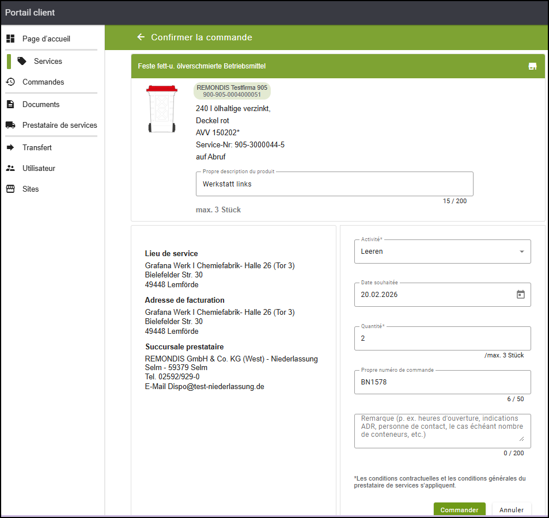Click the Documents file icon in sidebar
549x518 pixels.
pyautogui.click(x=10, y=105)
